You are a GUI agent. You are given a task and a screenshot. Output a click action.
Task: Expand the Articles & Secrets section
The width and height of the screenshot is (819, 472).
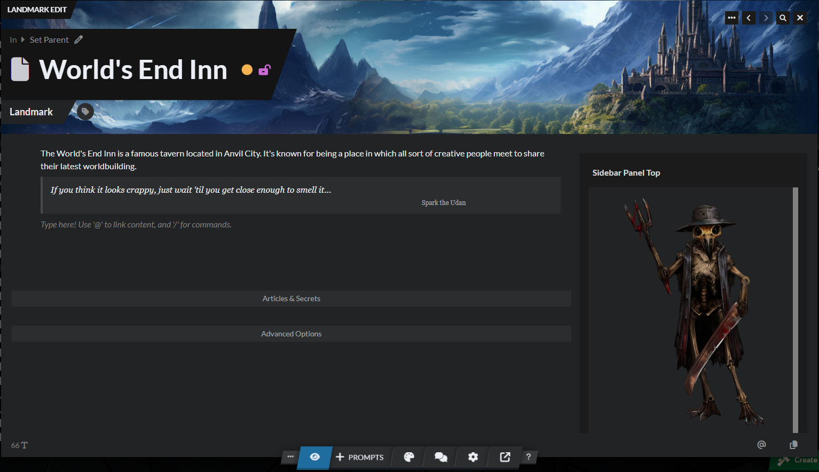coord(291,298)
